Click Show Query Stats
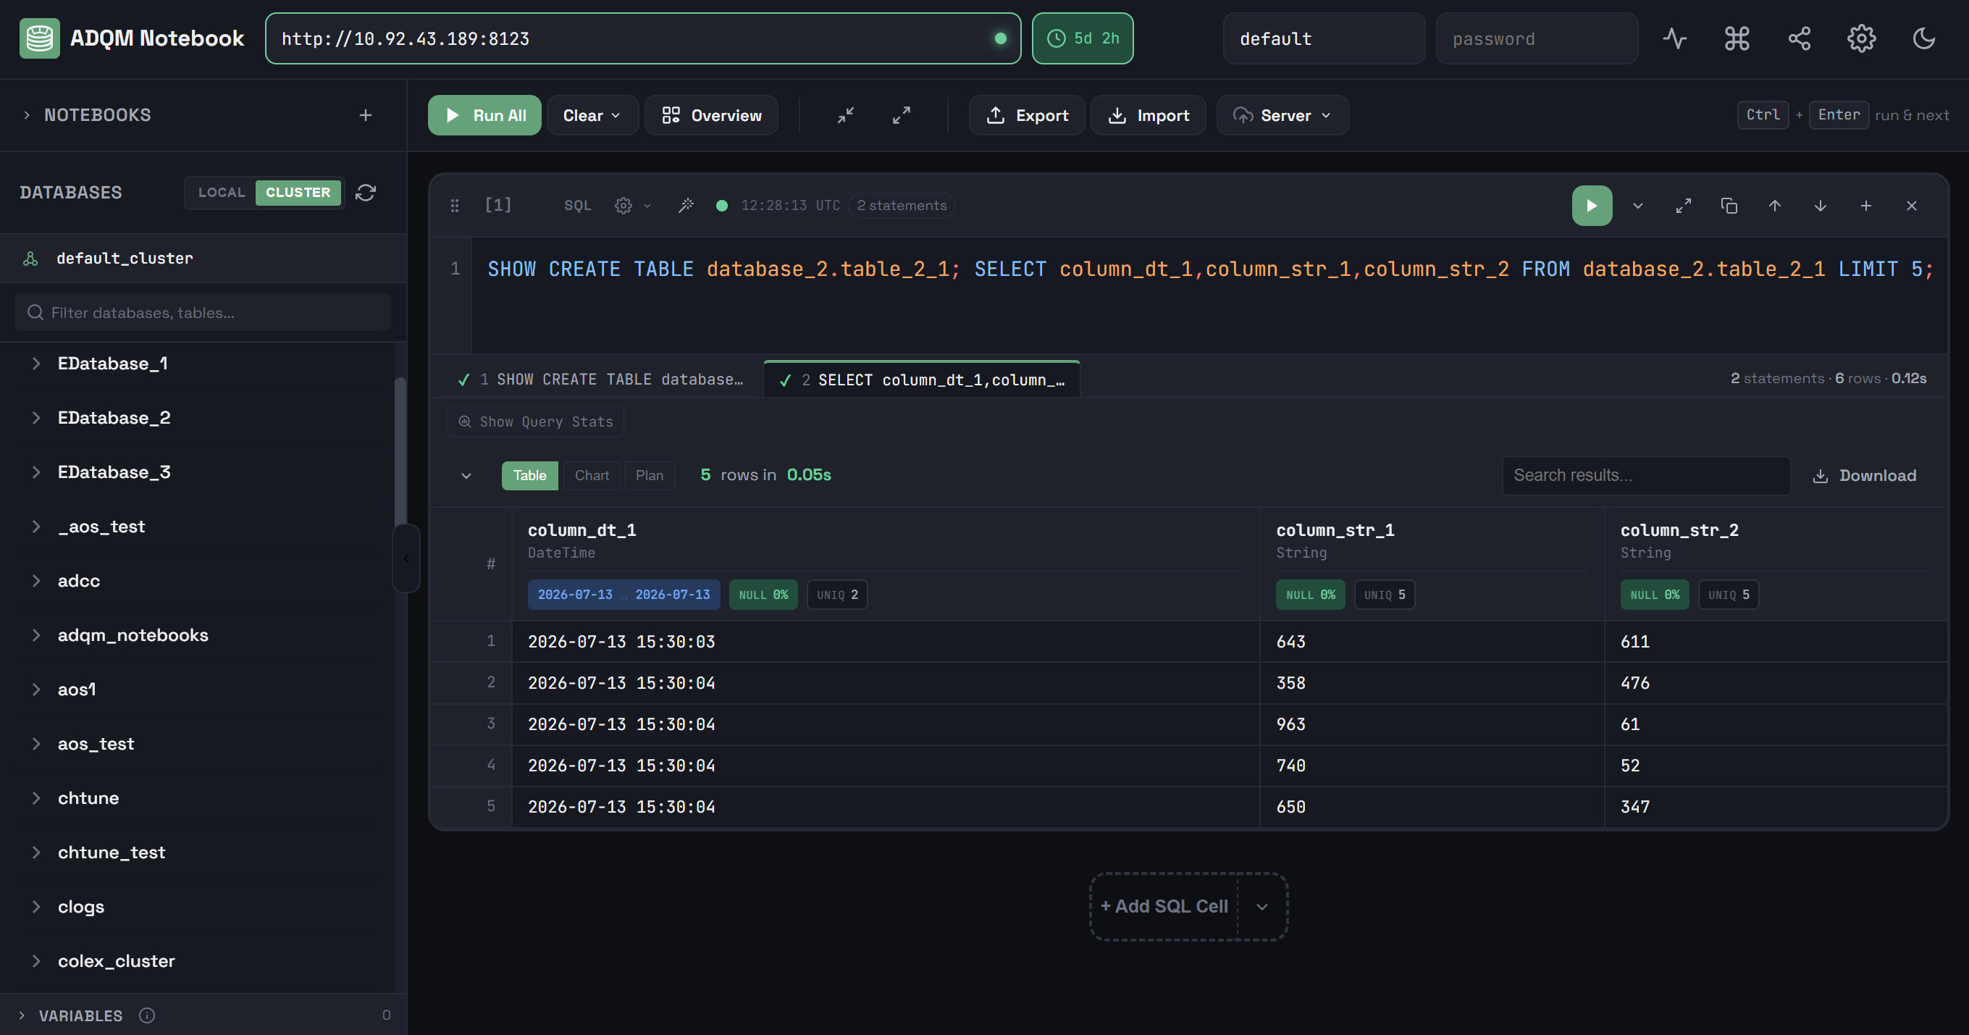 tap(535, 422)
